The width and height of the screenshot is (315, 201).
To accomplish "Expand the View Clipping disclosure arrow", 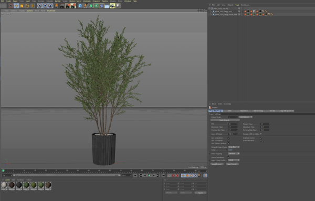I will coord(209,154).
